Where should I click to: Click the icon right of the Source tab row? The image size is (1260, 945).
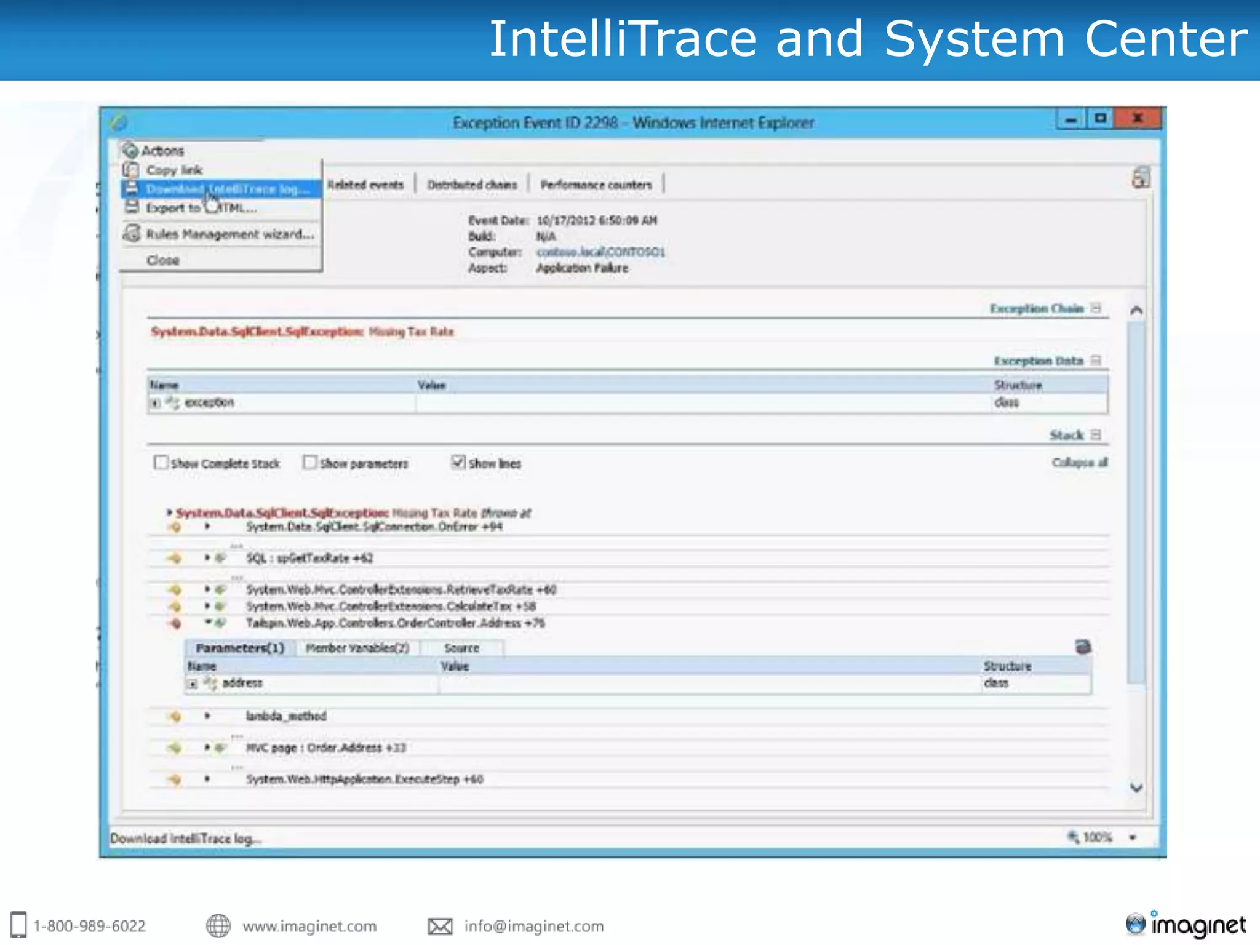click(x=1083, y=647)
